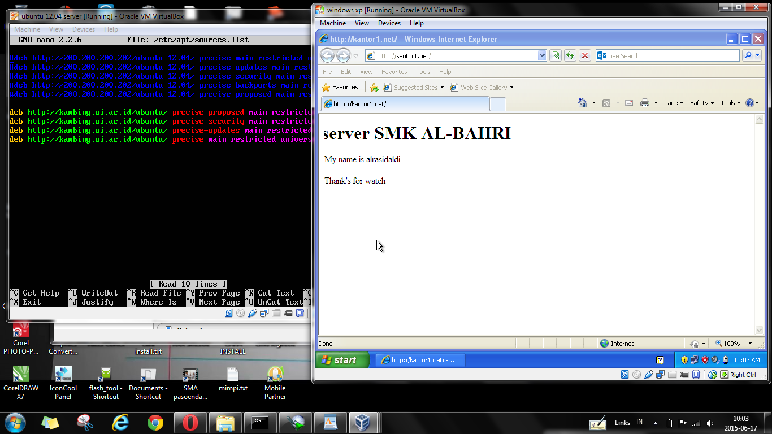Select Mobile Partner desktop shortcut
Viewport: 772px width, 434px height.
point(275,383)
